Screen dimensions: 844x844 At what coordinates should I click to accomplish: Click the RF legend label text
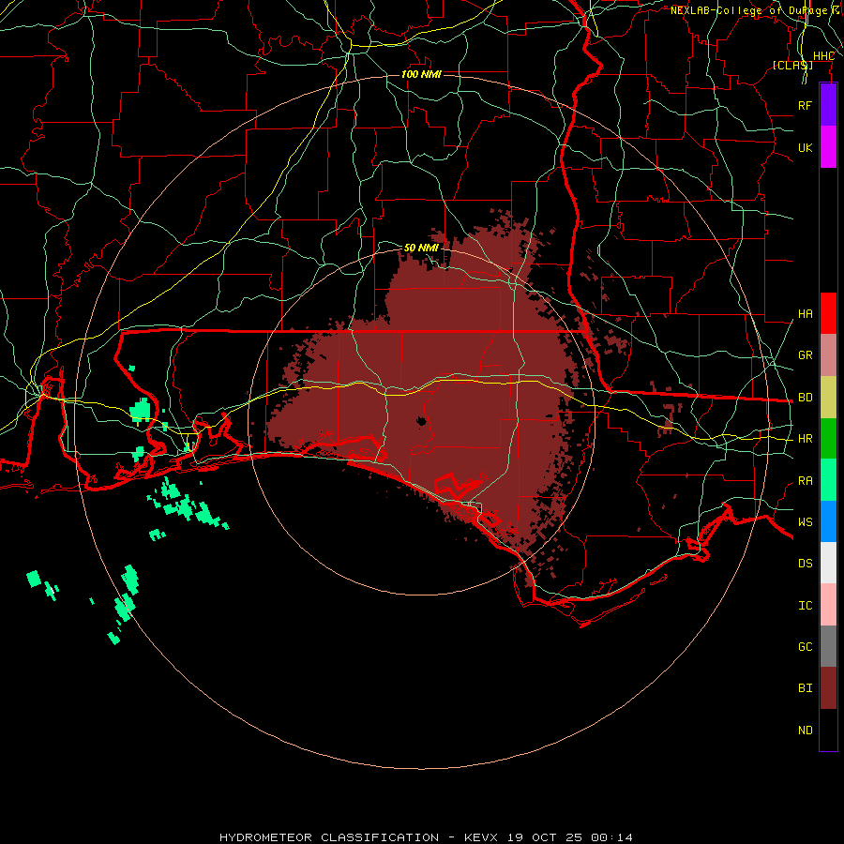click(x=805, y=105)
